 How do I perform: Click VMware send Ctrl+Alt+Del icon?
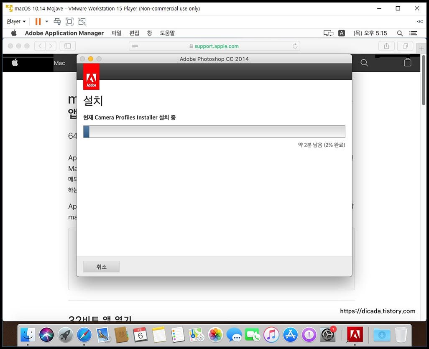click(57, 21)
